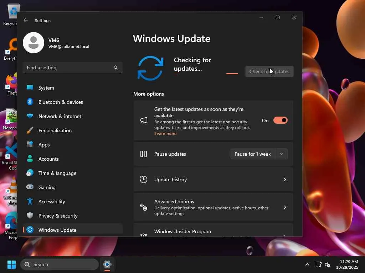Click the update checking progress bar

click(232, 74)
